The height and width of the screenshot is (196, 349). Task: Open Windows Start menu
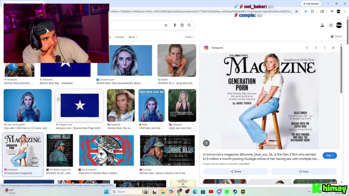tap(106, 192)
